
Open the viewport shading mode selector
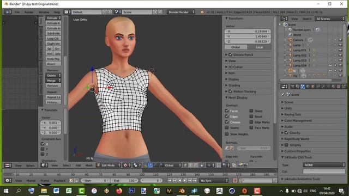127,165
